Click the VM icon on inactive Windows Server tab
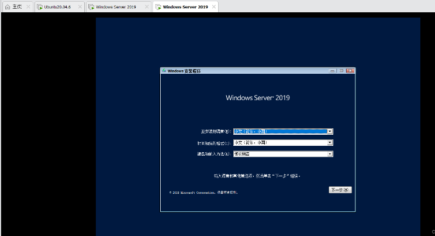This screenshot has height=236, width=435. [x=91, y=7]
